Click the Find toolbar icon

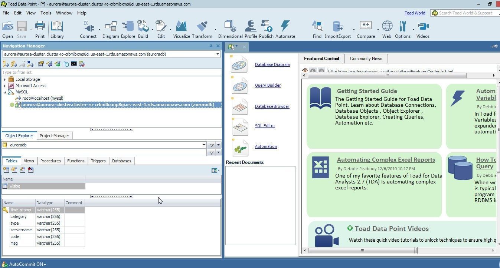317,30
